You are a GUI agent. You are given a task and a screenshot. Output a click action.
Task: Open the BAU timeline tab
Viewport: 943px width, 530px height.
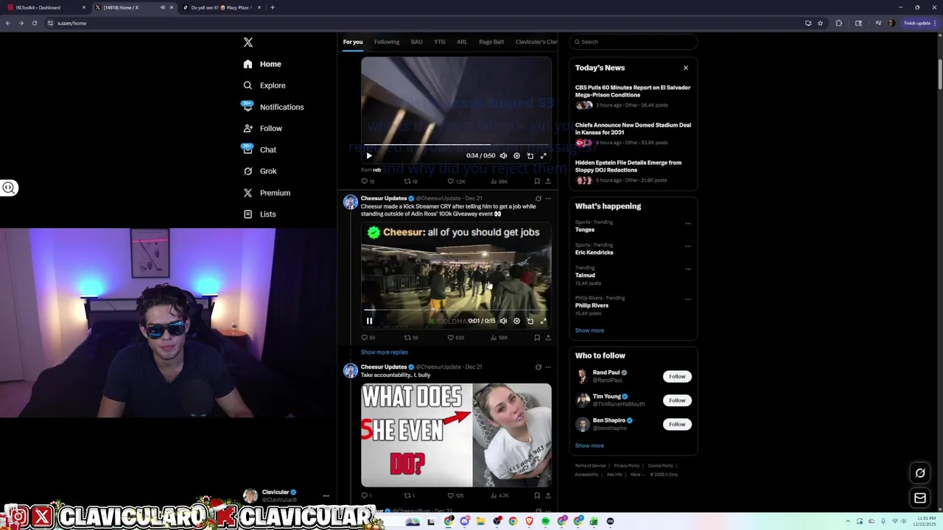[416, 42]
